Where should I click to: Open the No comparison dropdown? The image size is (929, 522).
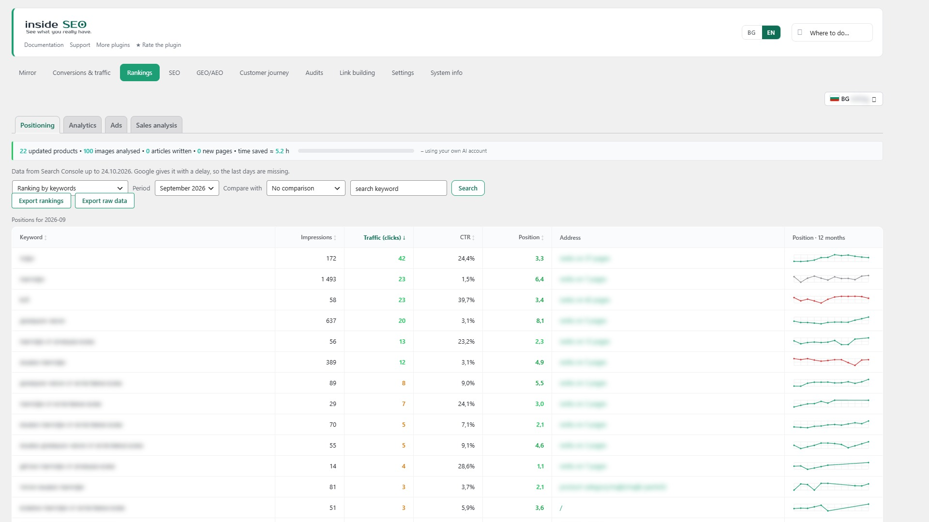(306, 188)
